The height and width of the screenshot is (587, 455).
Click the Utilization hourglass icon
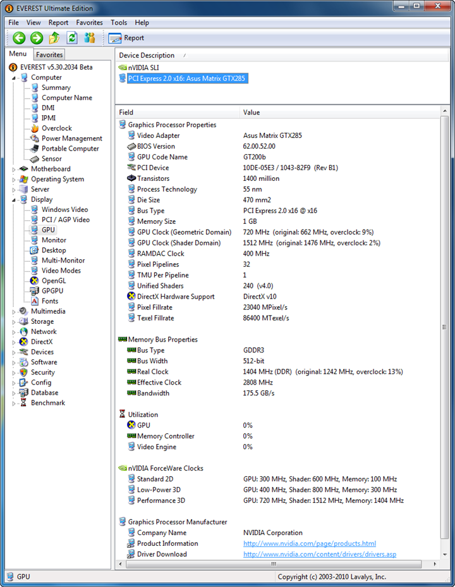pyautogui.click(x=122, y=414)
